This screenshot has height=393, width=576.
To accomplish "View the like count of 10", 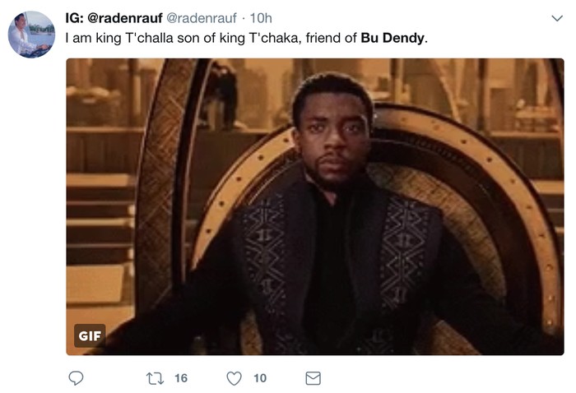I will click(260, 378).
